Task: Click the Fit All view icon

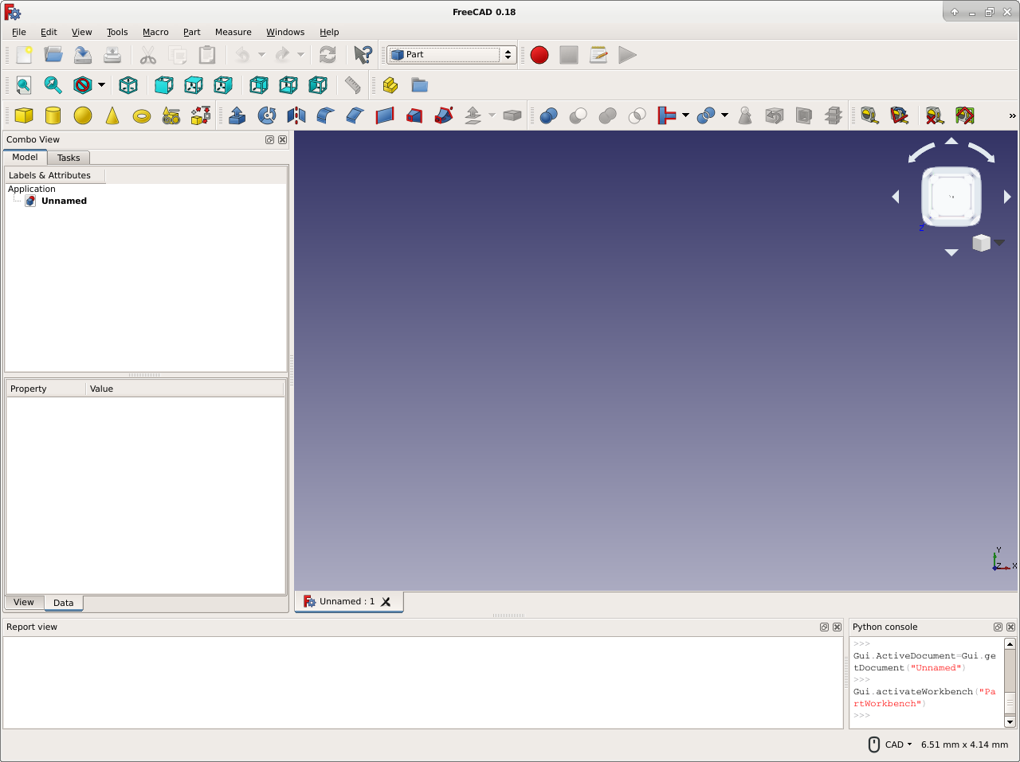Action: (x=24, y=85)
